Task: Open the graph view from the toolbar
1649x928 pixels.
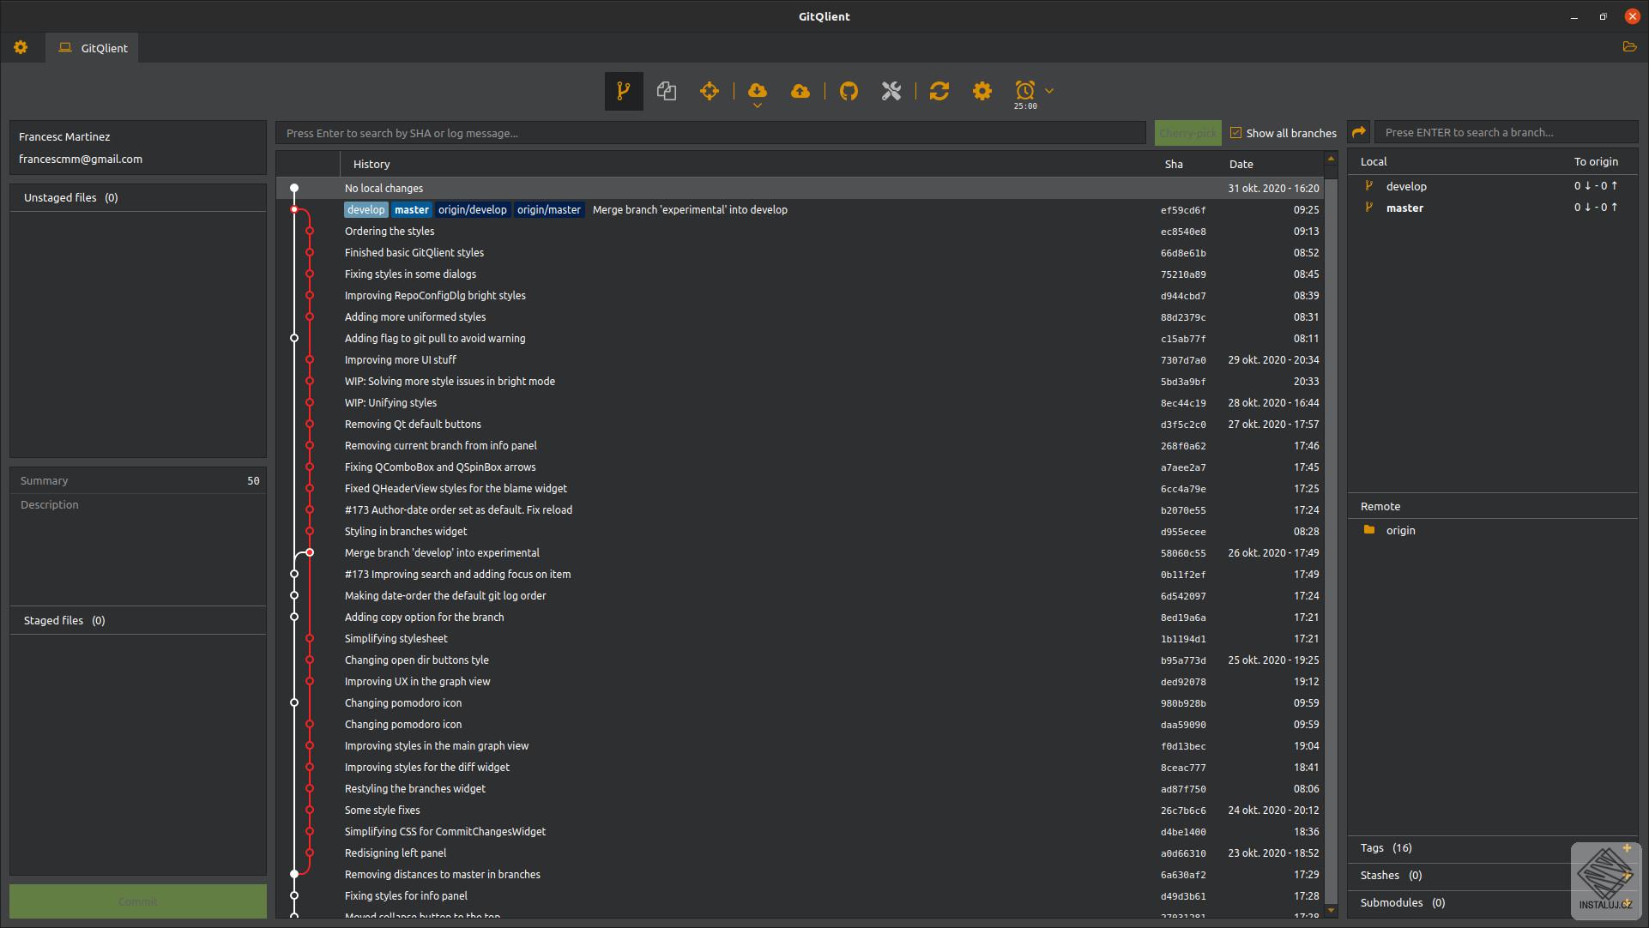Action: click(x=624, y=91)
